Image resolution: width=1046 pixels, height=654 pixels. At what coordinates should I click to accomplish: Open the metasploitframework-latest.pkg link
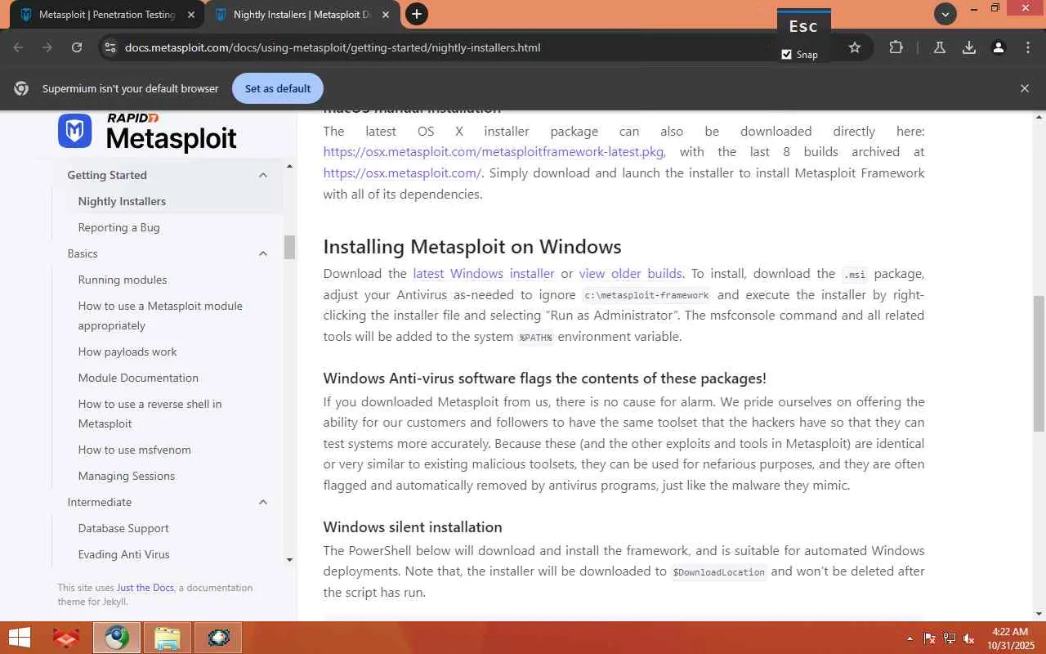coord(494,151)
